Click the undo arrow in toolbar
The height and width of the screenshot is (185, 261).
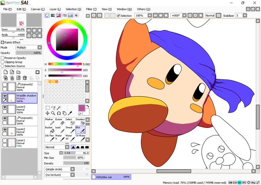coord(94,15)
